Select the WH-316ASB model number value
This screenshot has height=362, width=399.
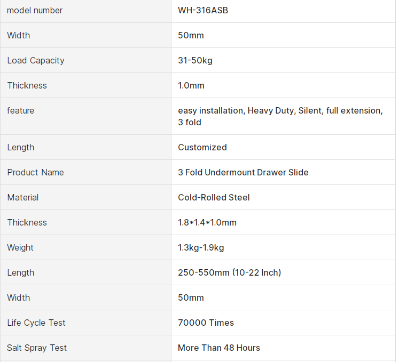pos(203,10)
